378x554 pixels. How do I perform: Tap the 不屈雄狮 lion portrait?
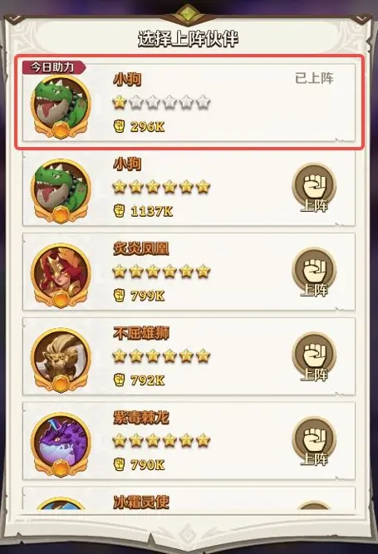coord(61,360)
